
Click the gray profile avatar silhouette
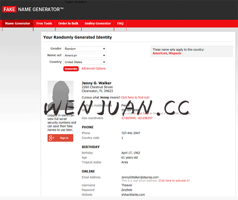point(61,95)
